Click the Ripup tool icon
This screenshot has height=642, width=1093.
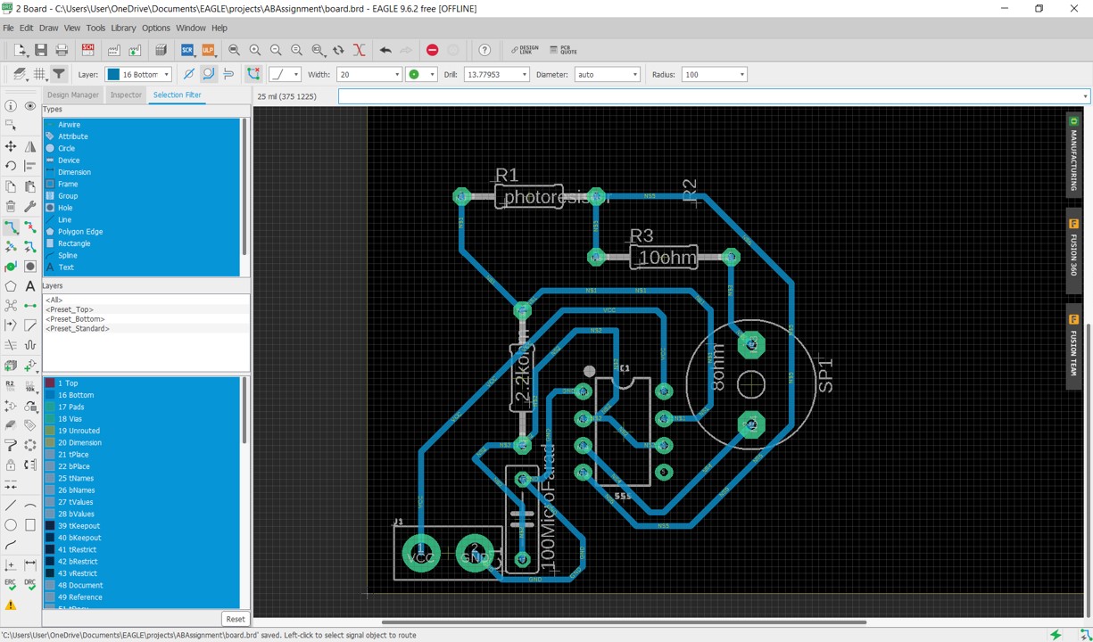click(30, 226)
